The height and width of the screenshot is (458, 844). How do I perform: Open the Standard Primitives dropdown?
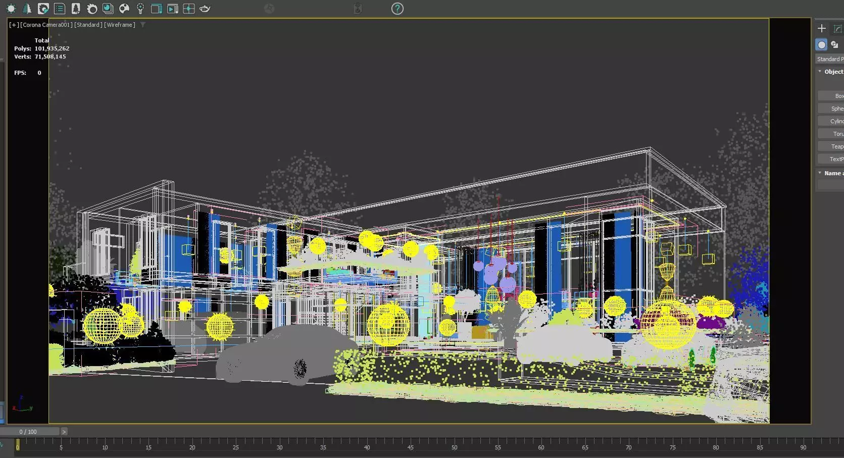tap(830, 59)
